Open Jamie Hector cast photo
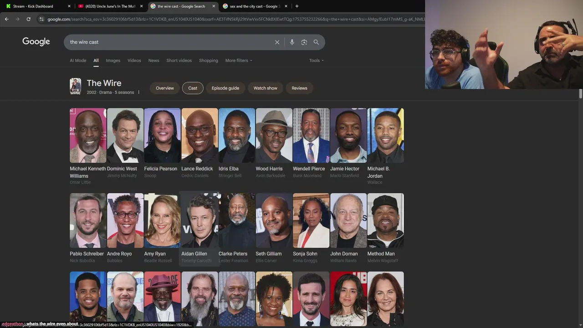The image size is (583, 328). coord(348,135)
